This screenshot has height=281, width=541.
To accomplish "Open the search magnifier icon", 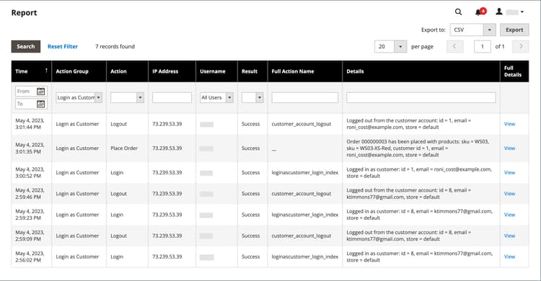I will [458, 12].
